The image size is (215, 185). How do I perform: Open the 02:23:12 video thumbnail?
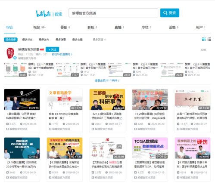click(150, 99)
